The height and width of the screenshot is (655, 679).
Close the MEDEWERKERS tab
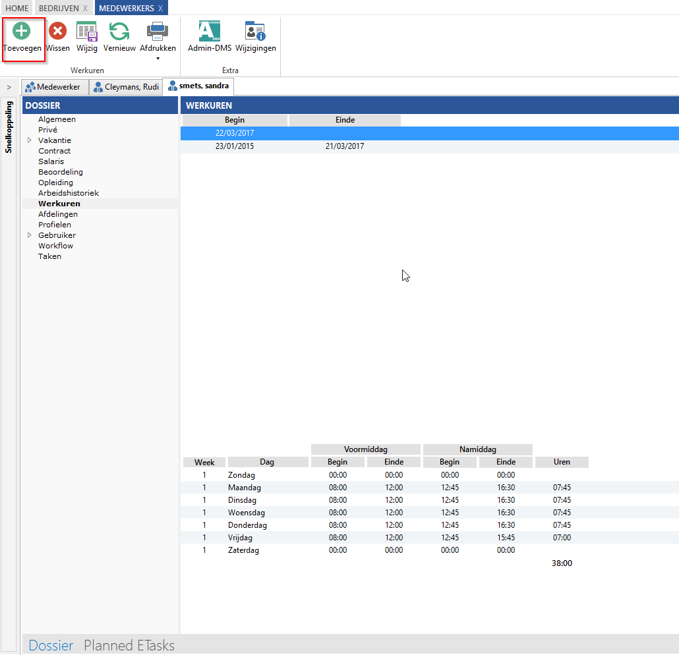pyautogui.click(x=160, y=8)
